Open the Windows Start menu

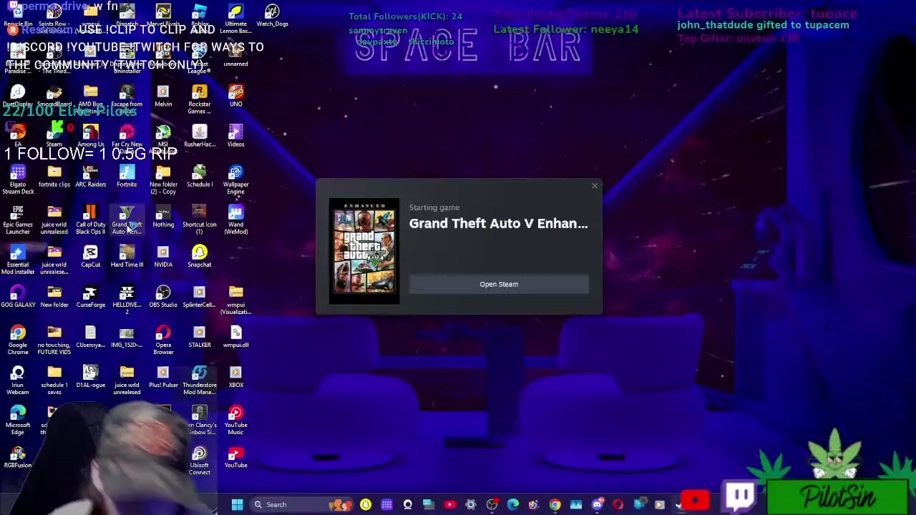pyautogui.click(x=237, y=504)
